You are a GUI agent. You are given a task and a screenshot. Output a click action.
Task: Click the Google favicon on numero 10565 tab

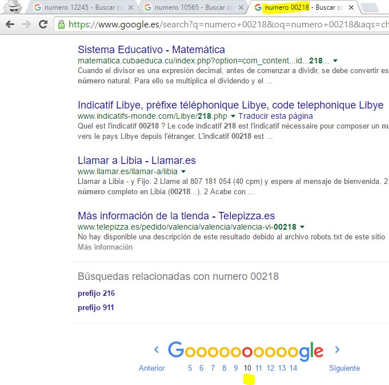point(148,7)
